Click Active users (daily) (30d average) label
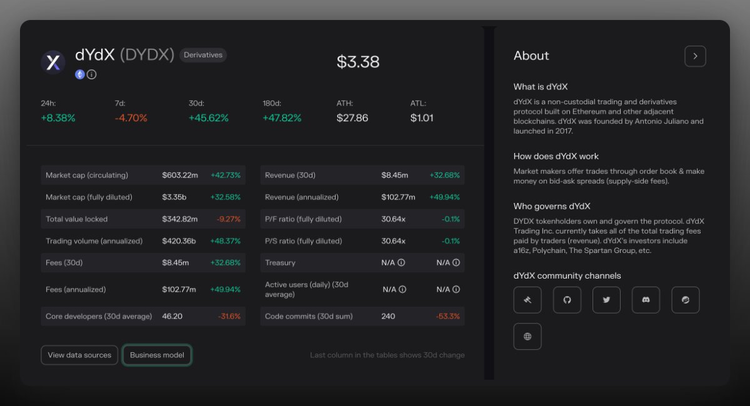750x406 pixels. tap(307, 289)
